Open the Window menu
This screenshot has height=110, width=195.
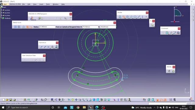(55, 4)
